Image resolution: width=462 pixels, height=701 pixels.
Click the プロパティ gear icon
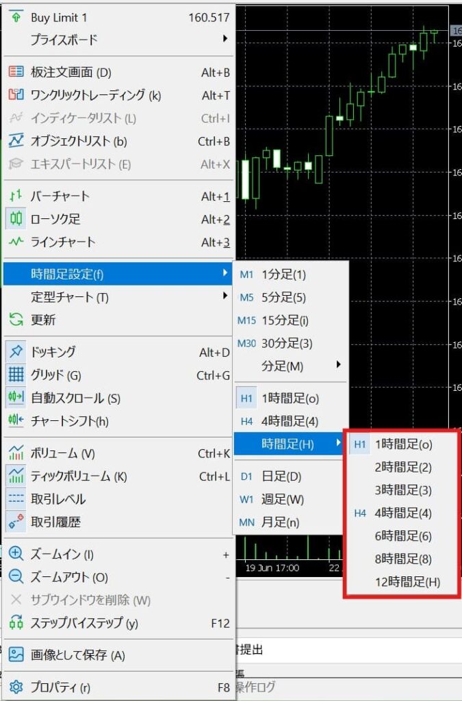point(16,687)
